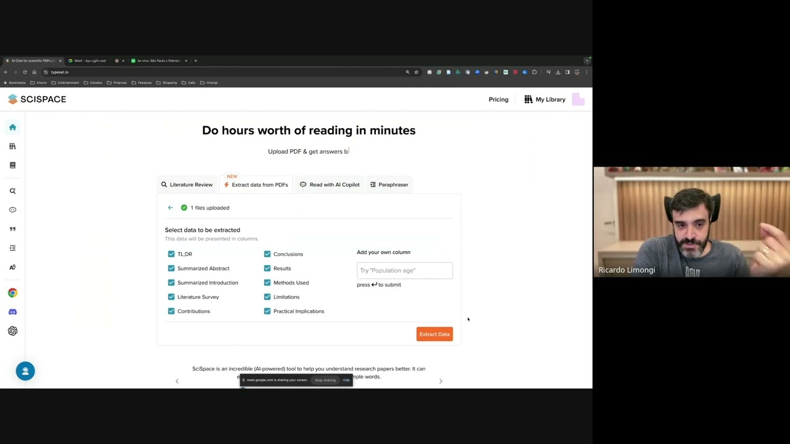Open the AI detector icon in sidebar
Image resolution: width=790 pixels, height=444 pixels.
12,267
